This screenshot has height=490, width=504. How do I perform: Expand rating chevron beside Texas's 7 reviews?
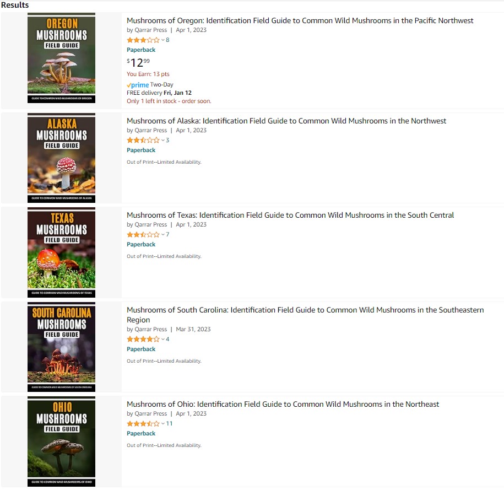(163, 235)
